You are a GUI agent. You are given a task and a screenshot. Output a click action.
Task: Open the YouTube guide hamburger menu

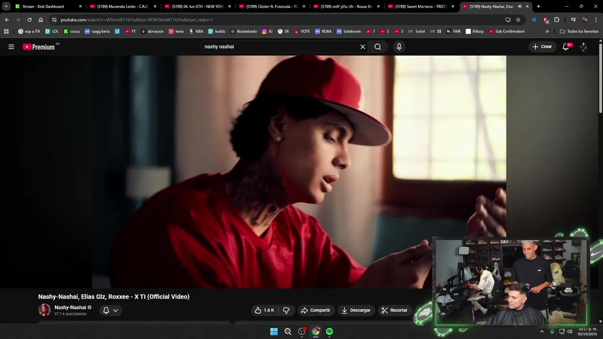pyautogui.click(x=11, y=47)
